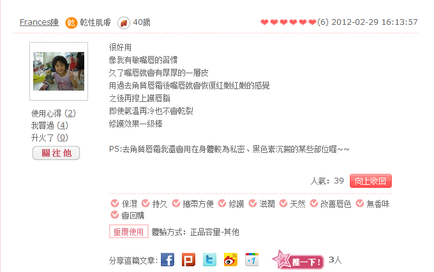The width and height of the screenshot is (434, 272).
Task: Click the 重覆使用 label tag
Action: coord(129,231)
